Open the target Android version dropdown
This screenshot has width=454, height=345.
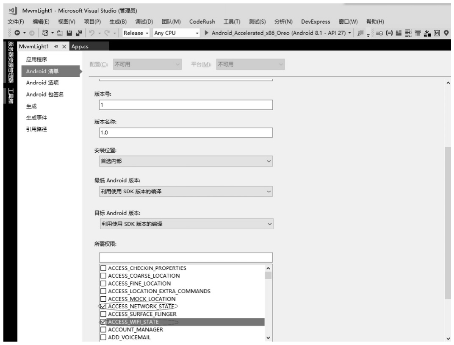click(187, 224)
